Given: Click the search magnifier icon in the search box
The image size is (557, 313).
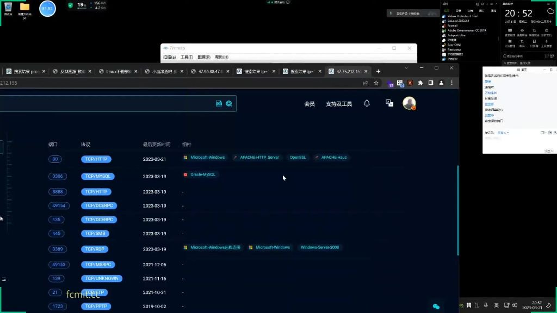Looking at the screenshot, I should pos(229,103).
